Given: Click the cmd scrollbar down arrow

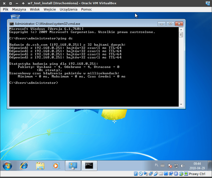Looking at the screenshot, I should pyautogui.click(x=181, y=104).
